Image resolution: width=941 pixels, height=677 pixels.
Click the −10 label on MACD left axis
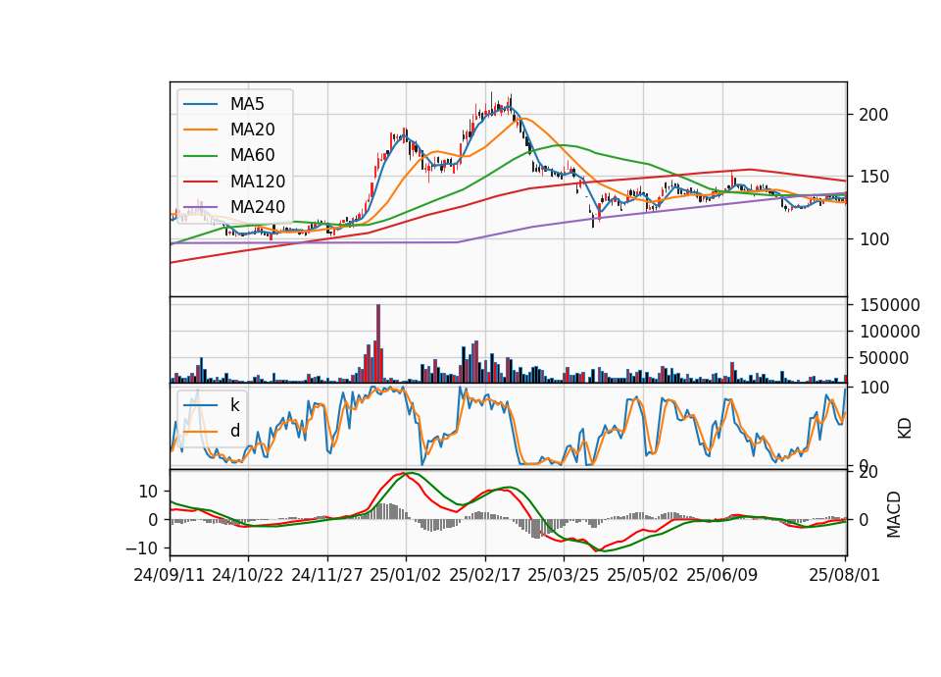pos(141,548)
